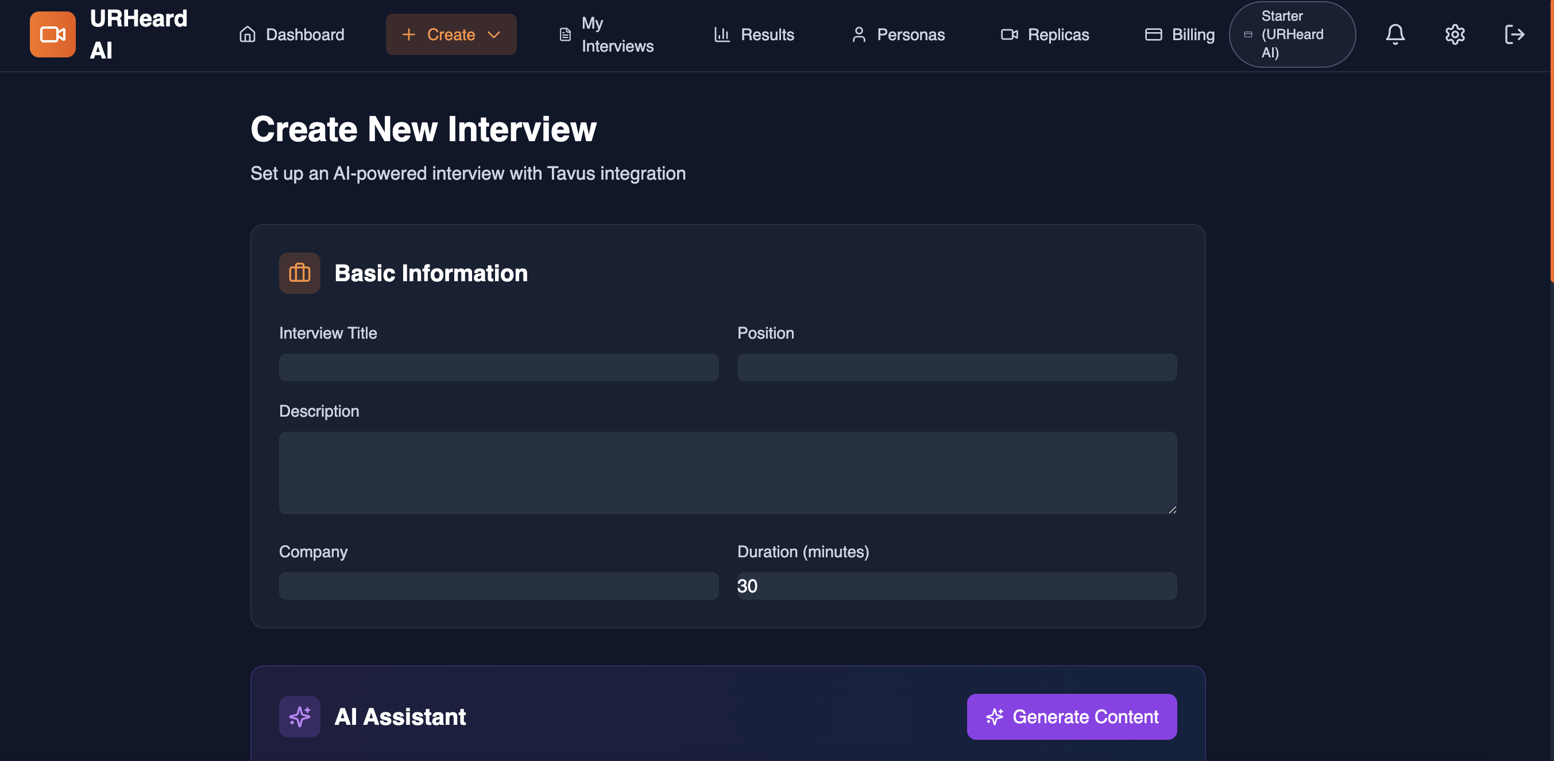Navigate to Personas section
Viewport: 1554px width, 761px height.
898,34
